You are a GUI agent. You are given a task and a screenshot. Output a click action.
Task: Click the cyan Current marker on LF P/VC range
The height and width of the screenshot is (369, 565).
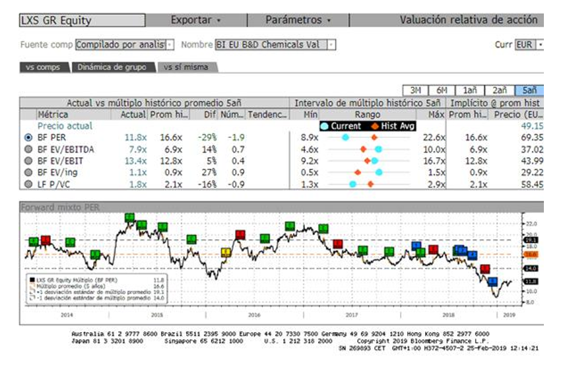pyautogui.click(x=352, y=184)
